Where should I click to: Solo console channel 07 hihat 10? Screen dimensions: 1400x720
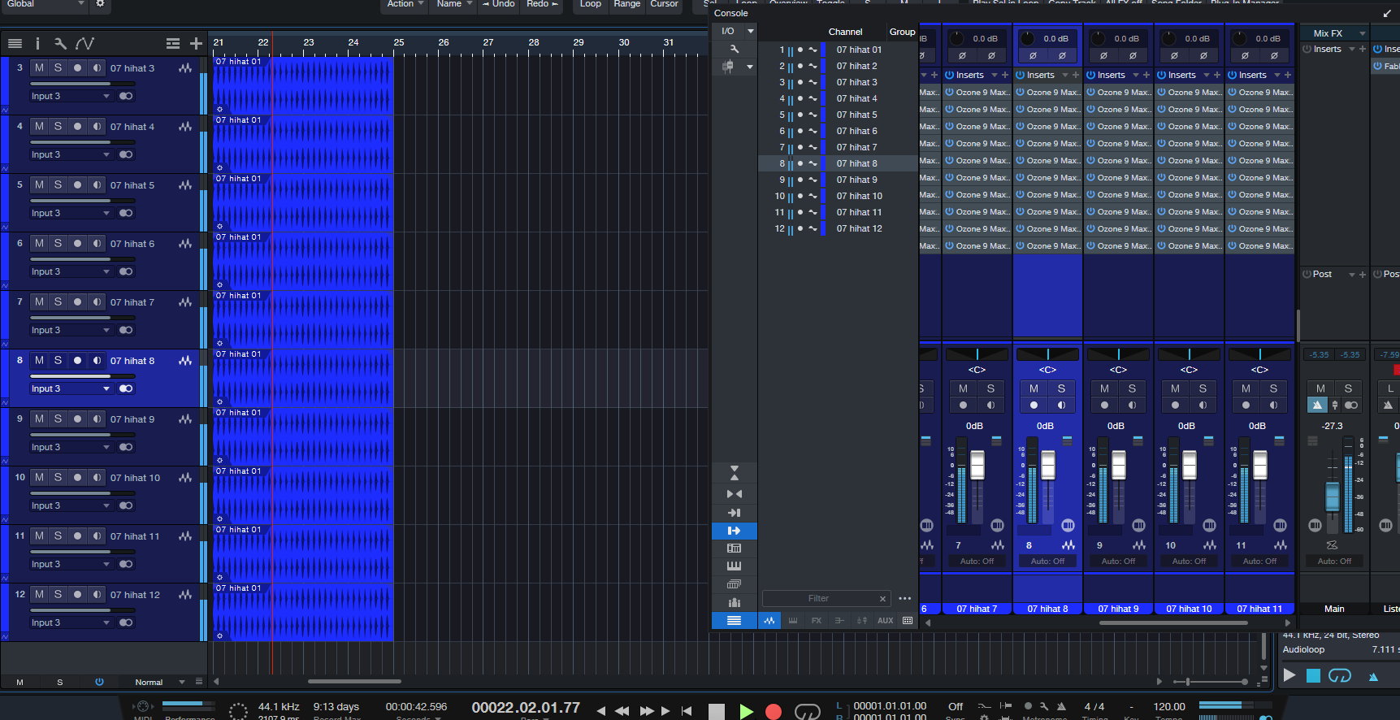[x=1203, y=388]
